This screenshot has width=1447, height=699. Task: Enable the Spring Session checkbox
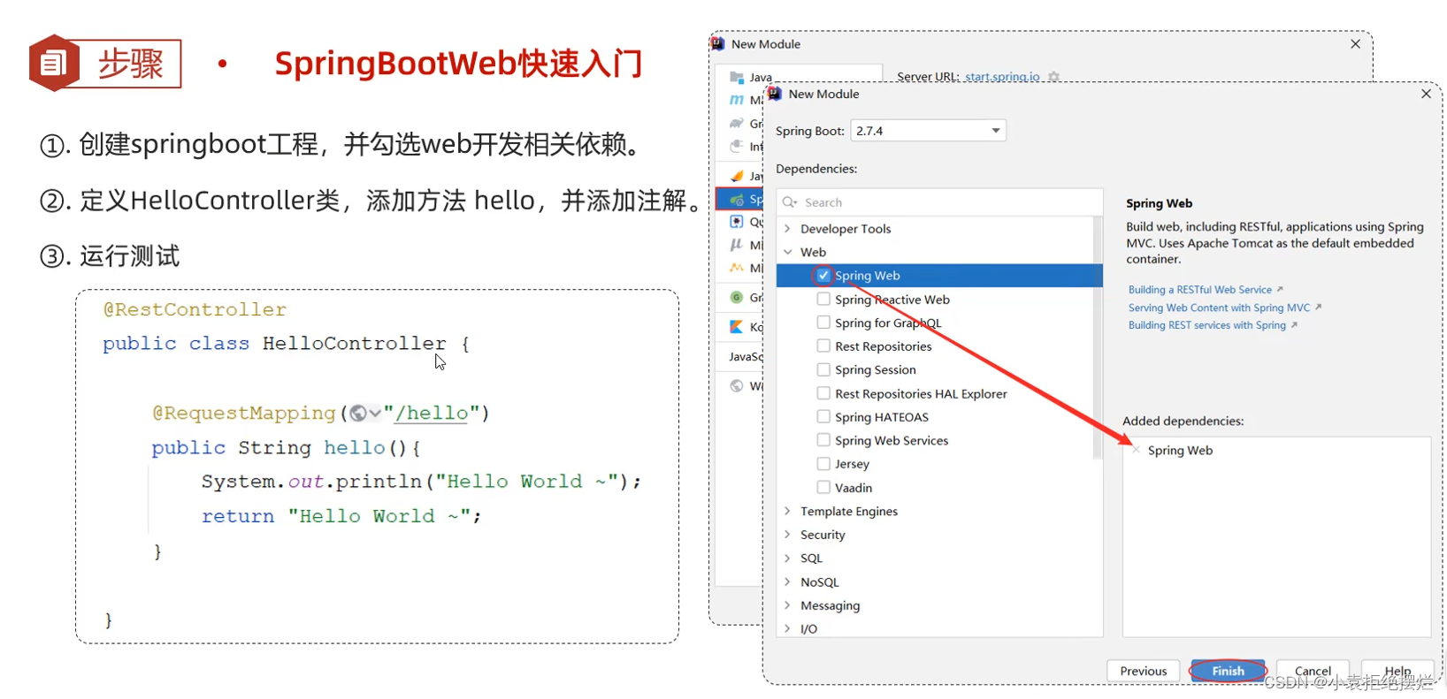pos(823,369)
